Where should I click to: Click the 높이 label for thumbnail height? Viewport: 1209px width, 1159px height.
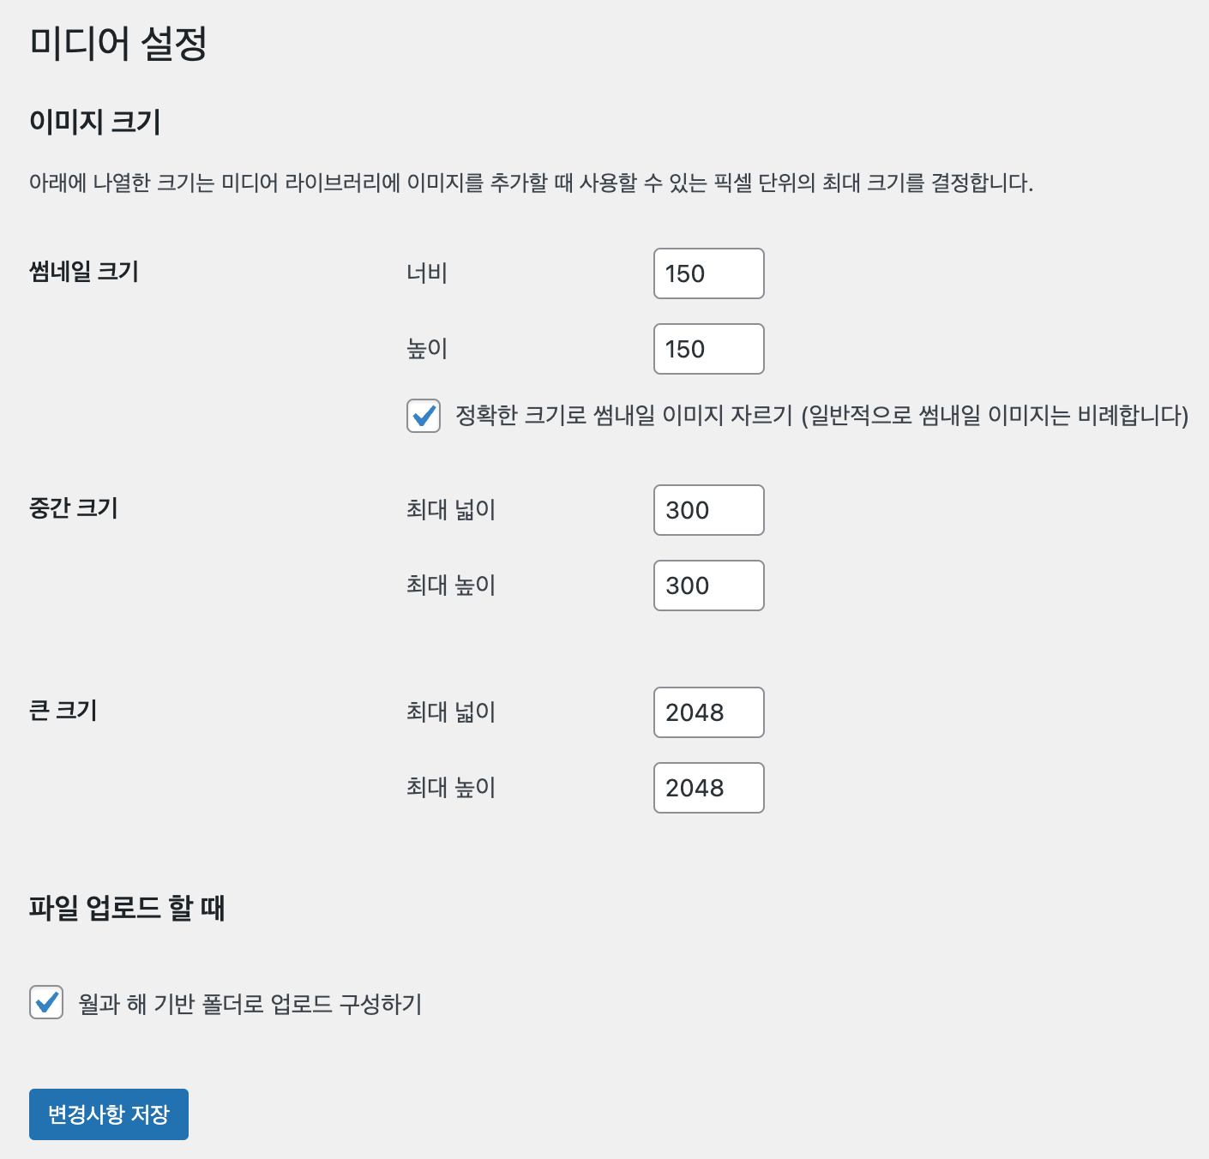click(427, 349)
